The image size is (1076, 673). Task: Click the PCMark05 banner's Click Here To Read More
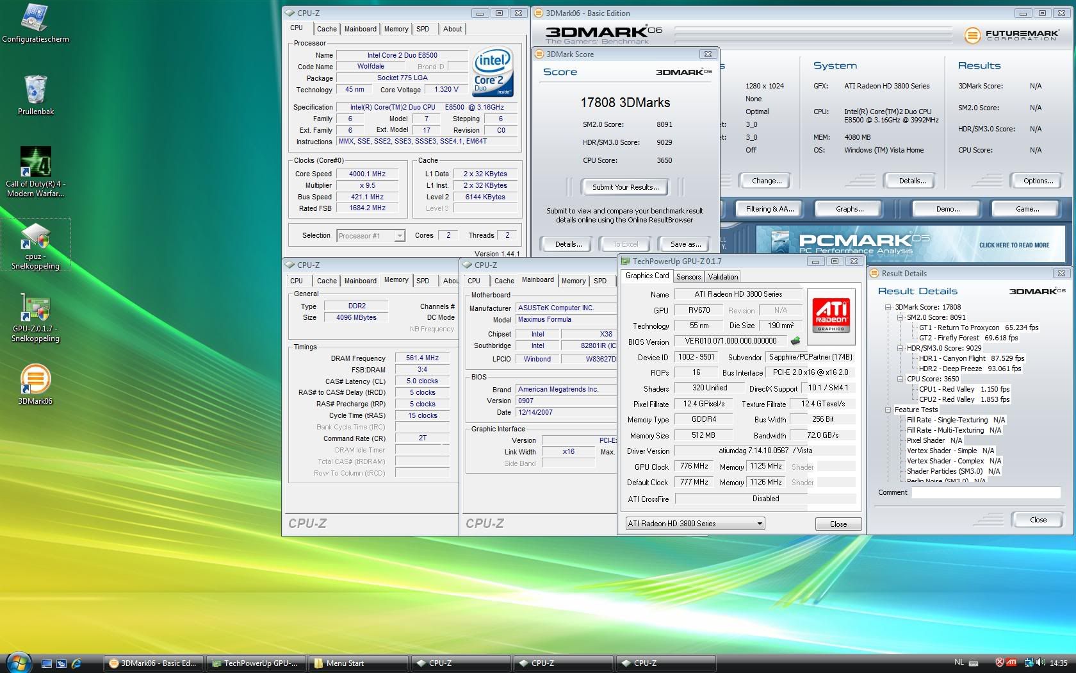(1014, 245)
